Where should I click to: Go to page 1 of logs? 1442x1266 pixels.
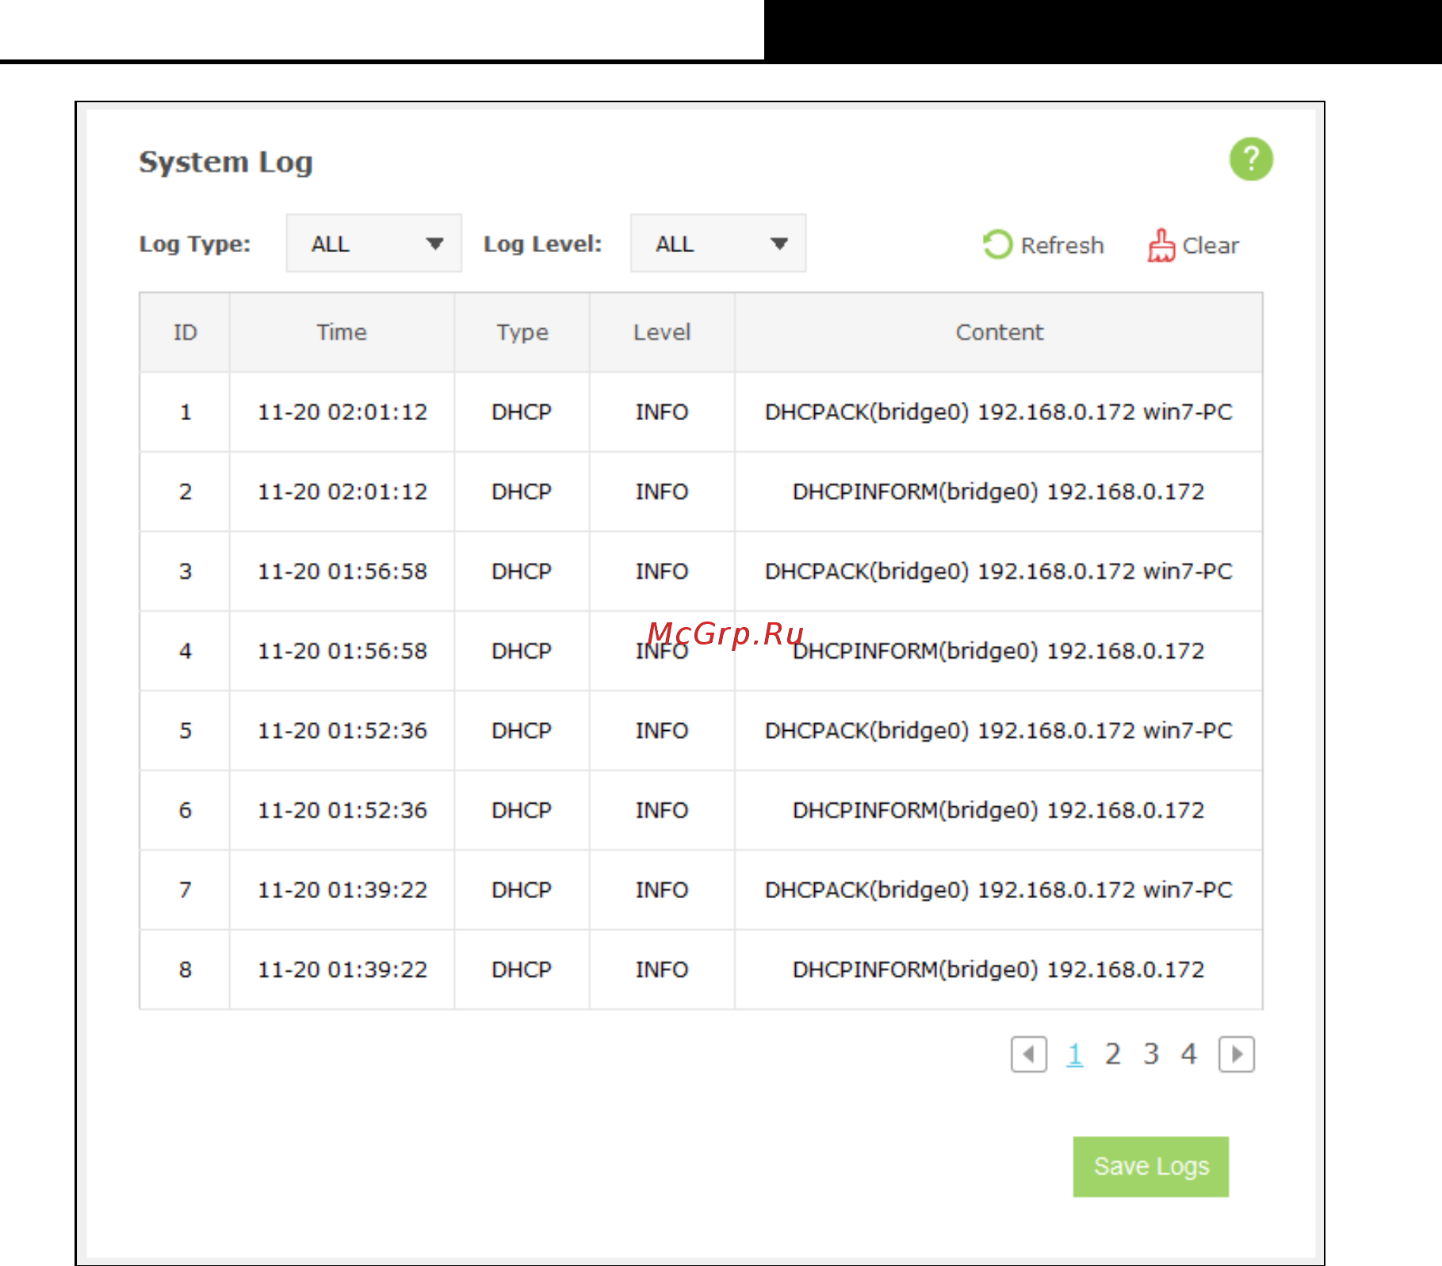point(1075,1054)
